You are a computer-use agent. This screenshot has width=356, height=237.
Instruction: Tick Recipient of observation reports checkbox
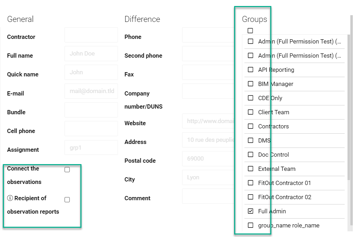coord(67,200)
